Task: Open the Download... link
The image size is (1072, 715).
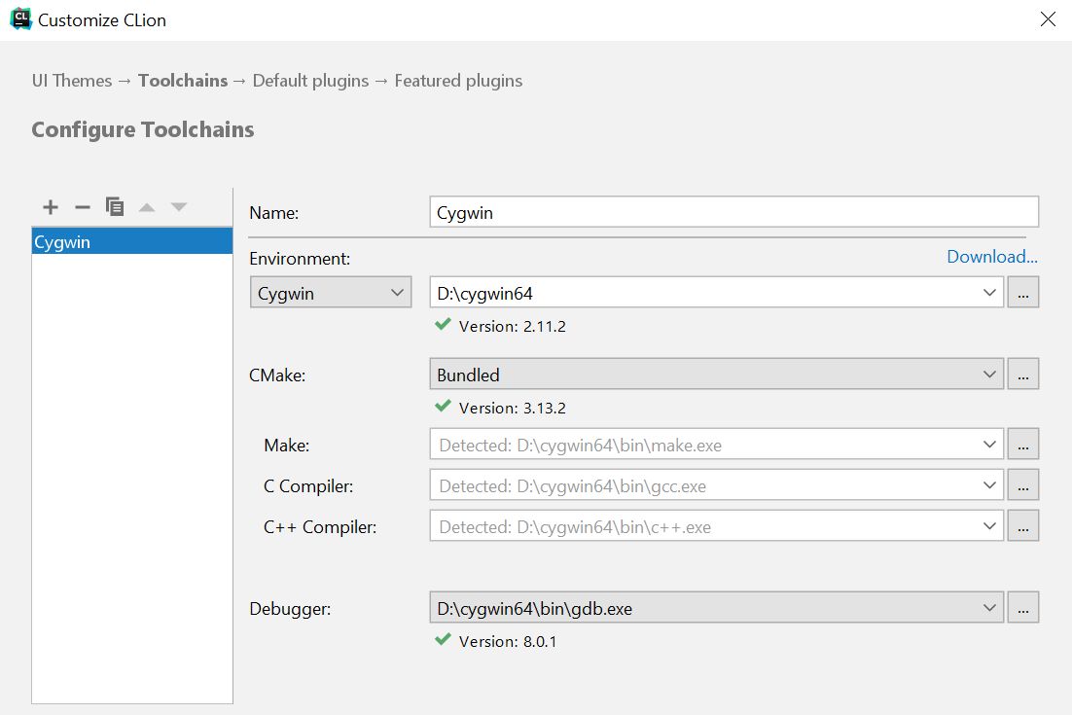Action: [992, 257]
